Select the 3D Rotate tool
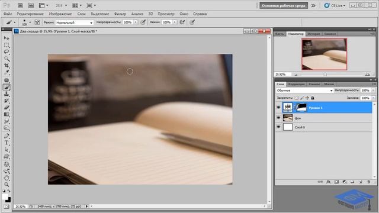 pyautogui.click(x=7, y=164)
